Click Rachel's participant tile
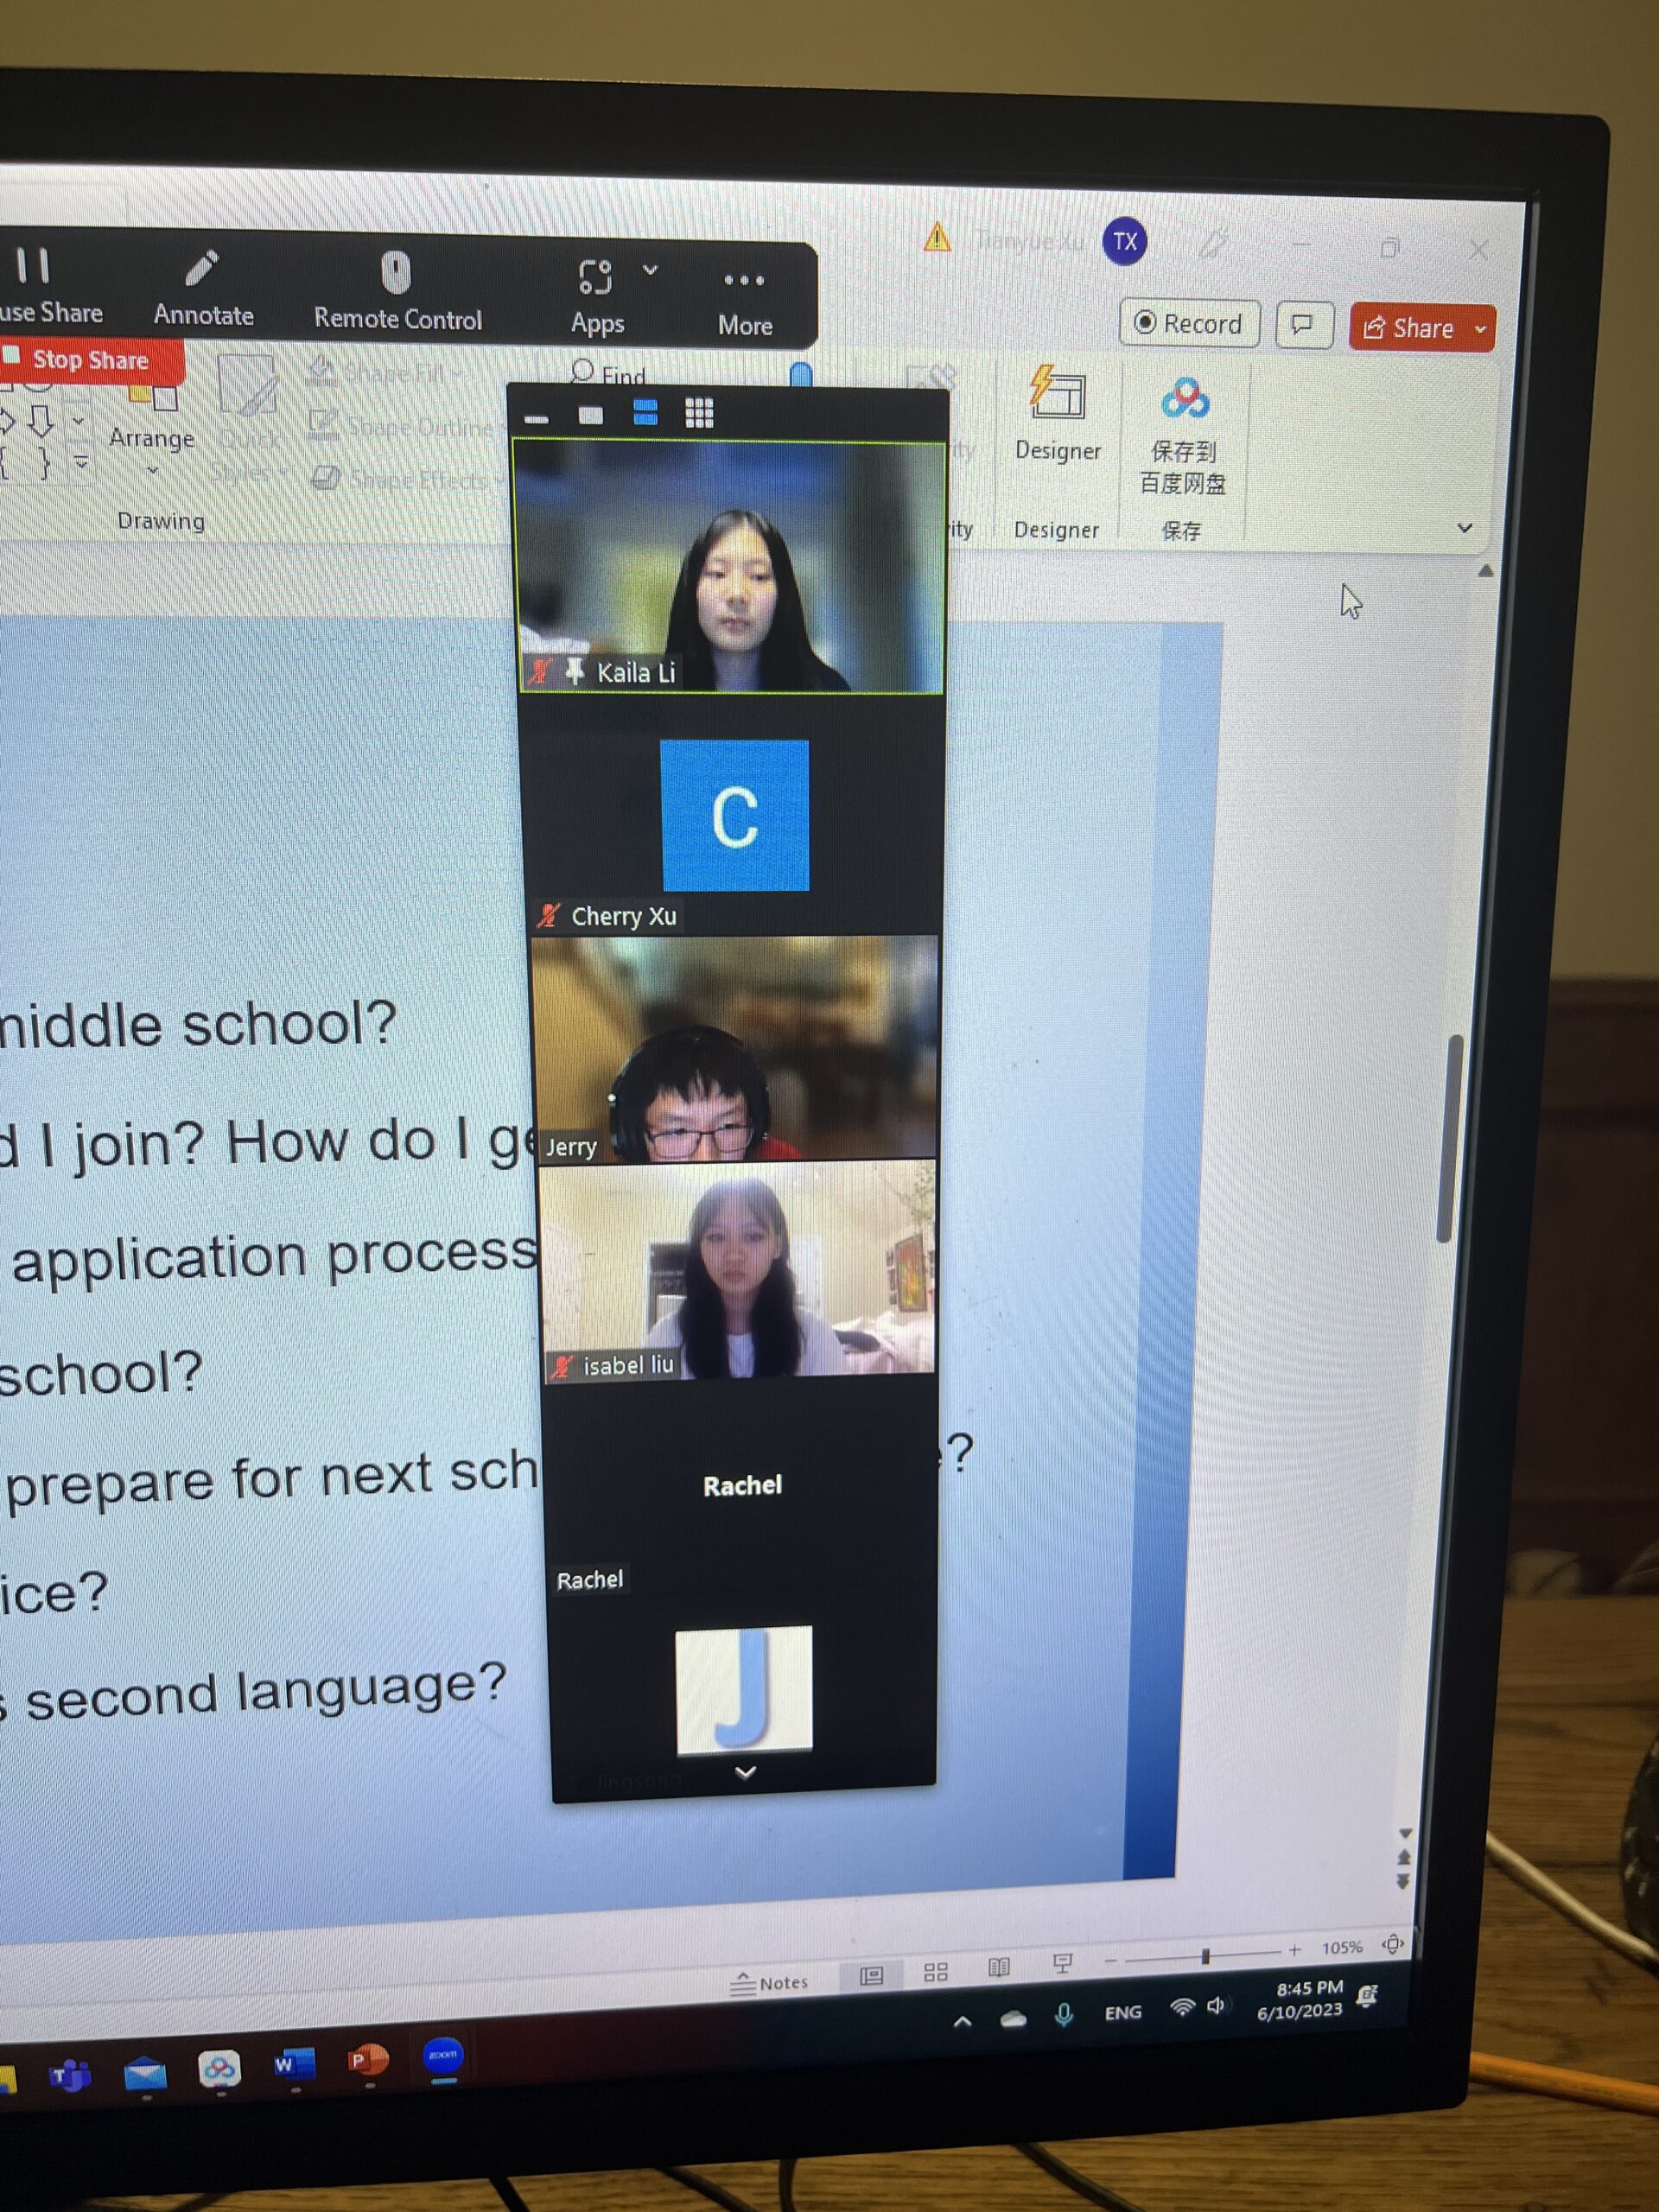Image resolution: width=1659 pixels, height=2212 pixels. click(741, 1487)
